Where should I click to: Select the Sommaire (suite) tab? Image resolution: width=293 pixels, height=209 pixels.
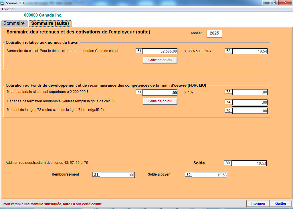tap(50, 23)
